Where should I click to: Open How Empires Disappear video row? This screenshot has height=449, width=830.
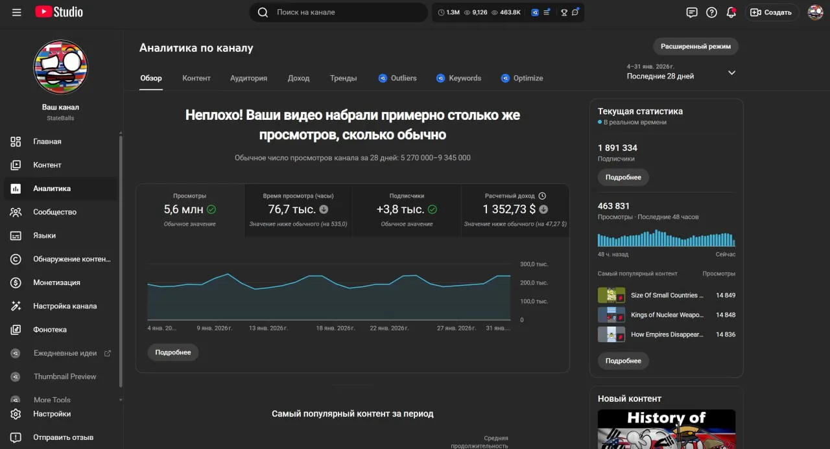(x=667, y=334)
